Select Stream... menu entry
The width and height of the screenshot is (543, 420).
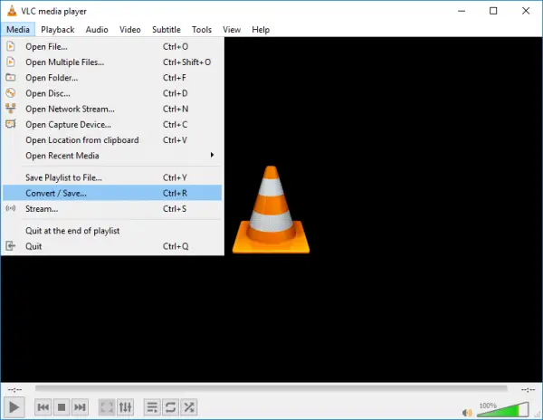point(112,209)
